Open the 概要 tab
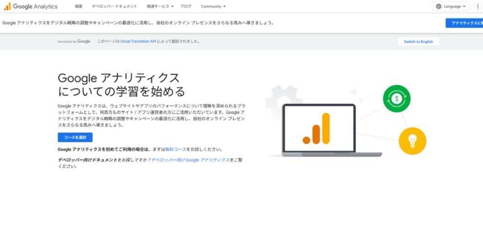 coord(78,6)
